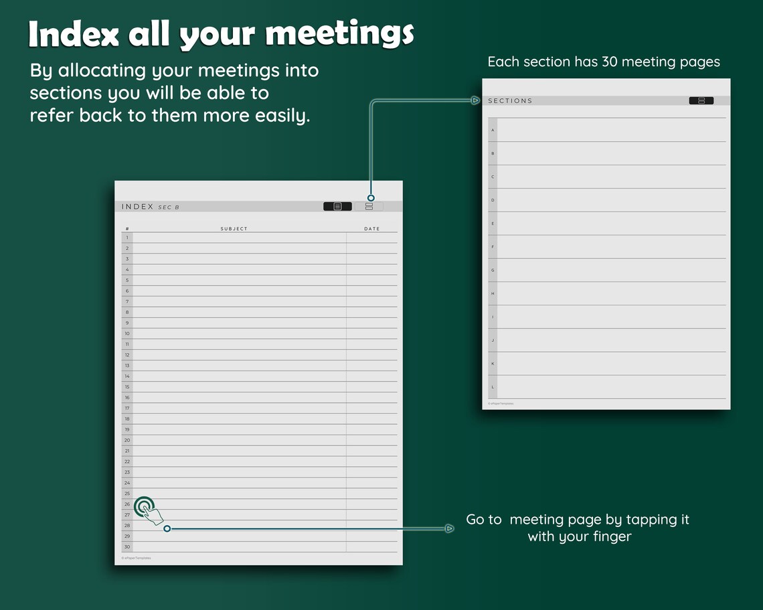Click the DATE column header
Viewport: 763px width, 610px height.
(x=372, y=228)
